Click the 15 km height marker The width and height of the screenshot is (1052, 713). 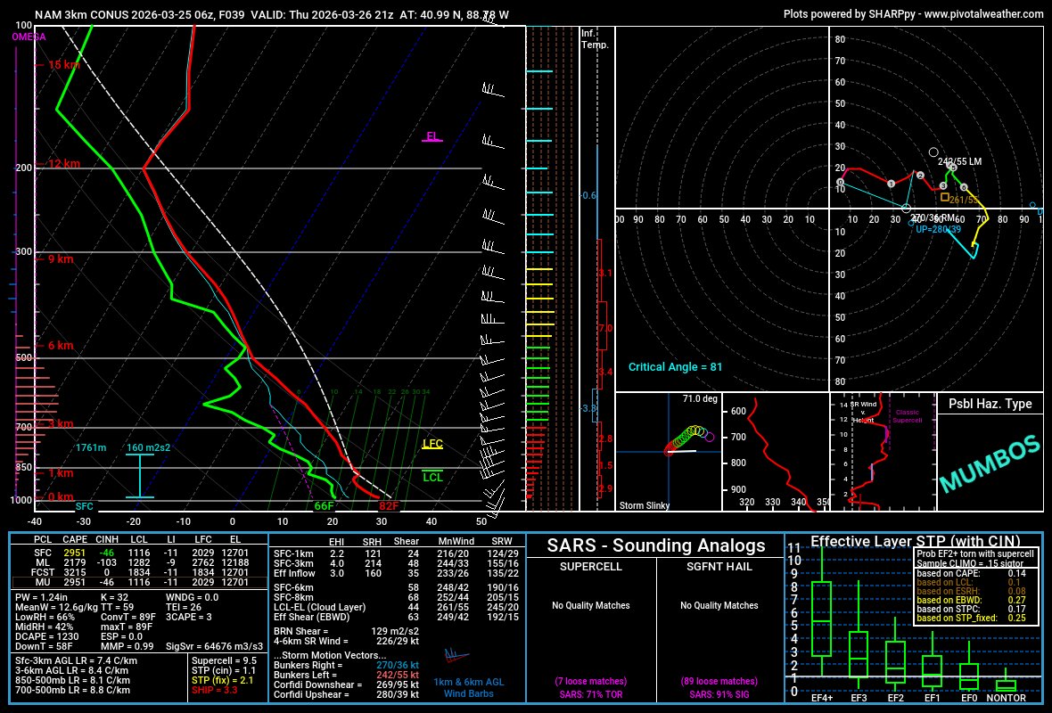(63, 64)
